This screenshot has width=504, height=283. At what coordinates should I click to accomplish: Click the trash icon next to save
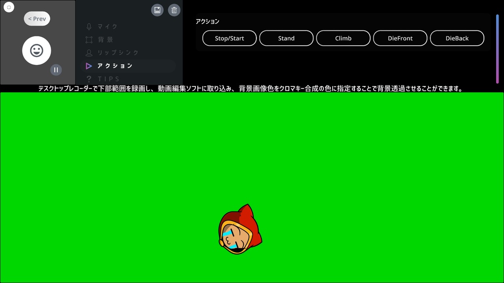[x=174, y=9]
